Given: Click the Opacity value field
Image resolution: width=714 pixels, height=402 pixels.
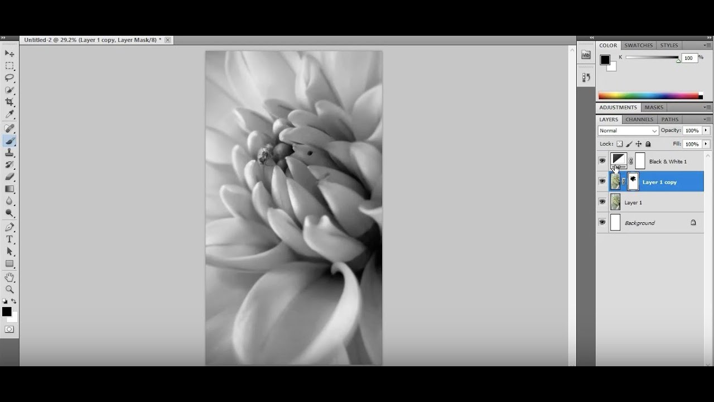Looking at the screenshot, I should [x=693, y=131].
